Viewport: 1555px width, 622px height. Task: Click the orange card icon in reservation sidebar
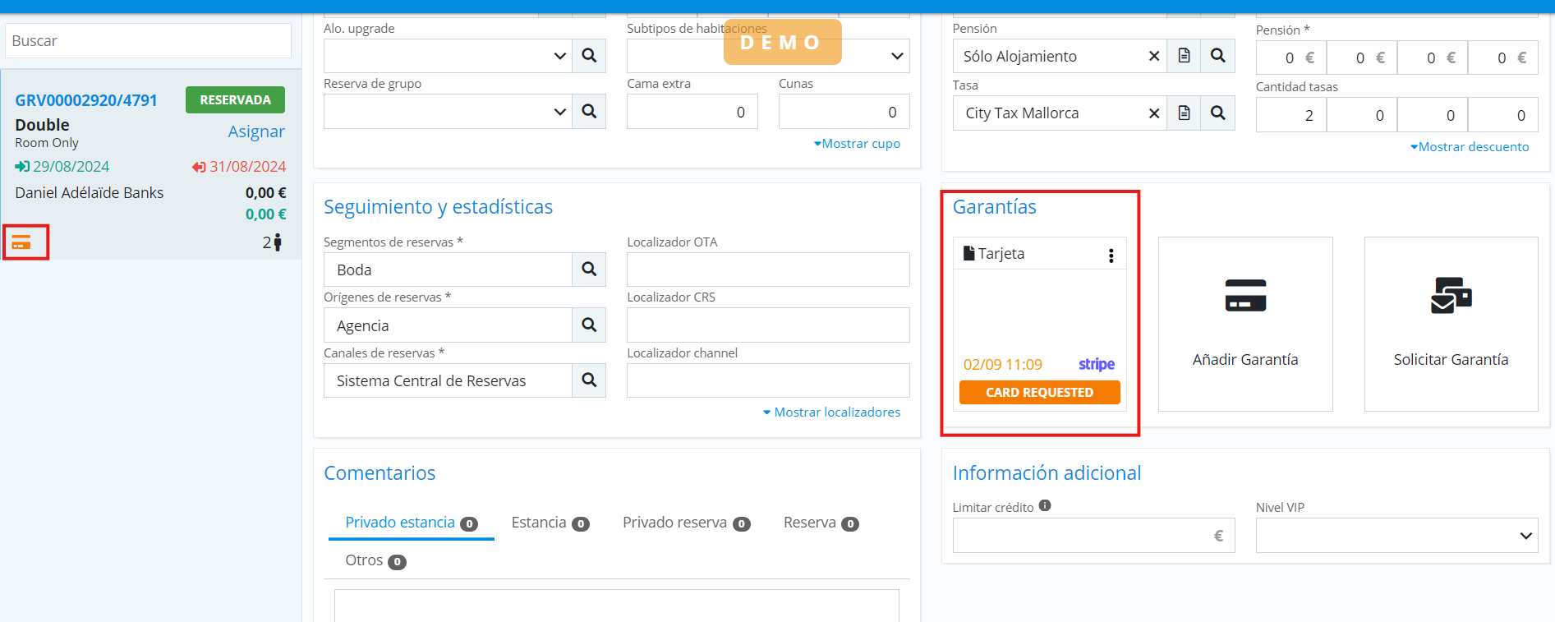pyautogui.click(x=21, y=242)
